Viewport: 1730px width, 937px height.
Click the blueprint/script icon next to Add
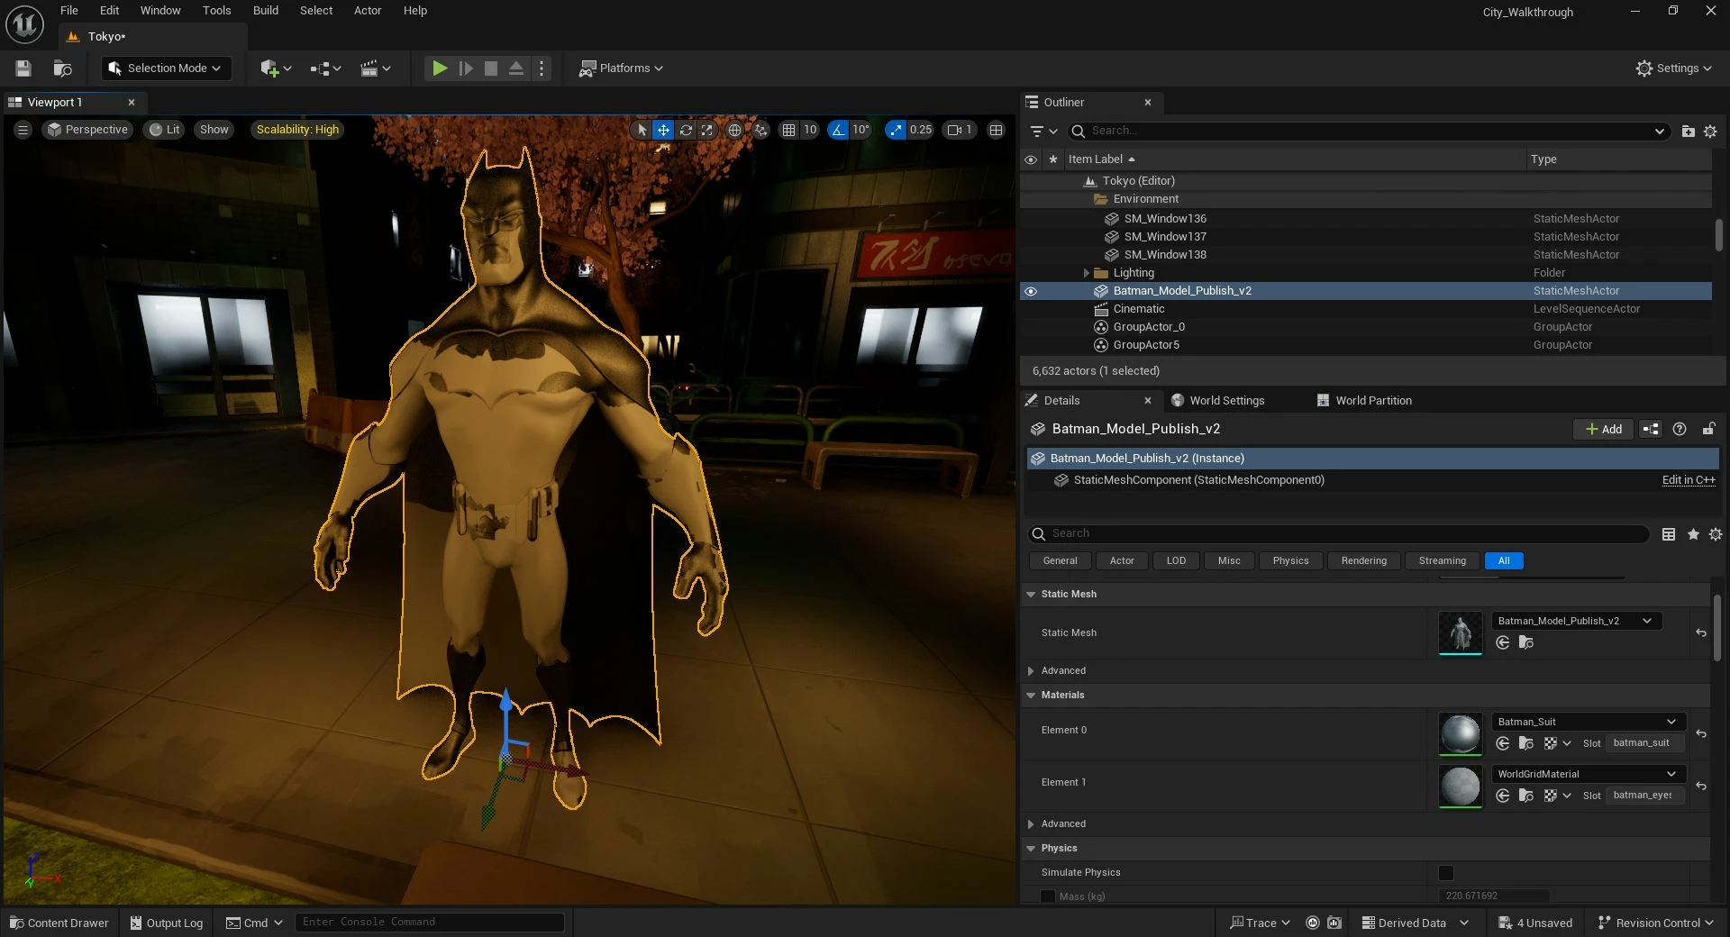click(x=1651, y=429)
